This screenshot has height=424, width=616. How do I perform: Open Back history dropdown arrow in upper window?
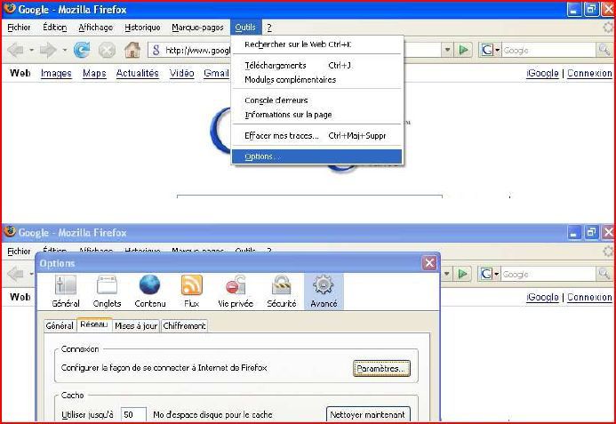point(31,51)
